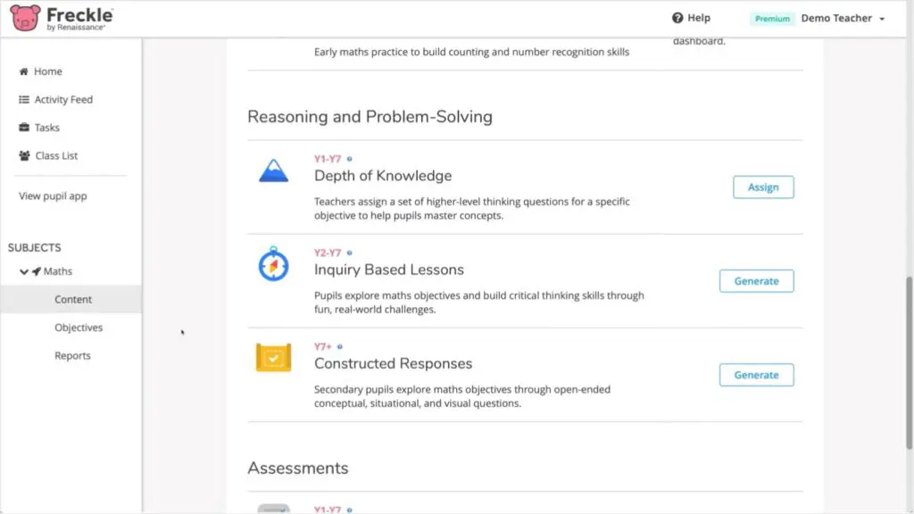Generate an Inquiry Based Lesson
The image size is (914, 514).
[x=756, y=281]
